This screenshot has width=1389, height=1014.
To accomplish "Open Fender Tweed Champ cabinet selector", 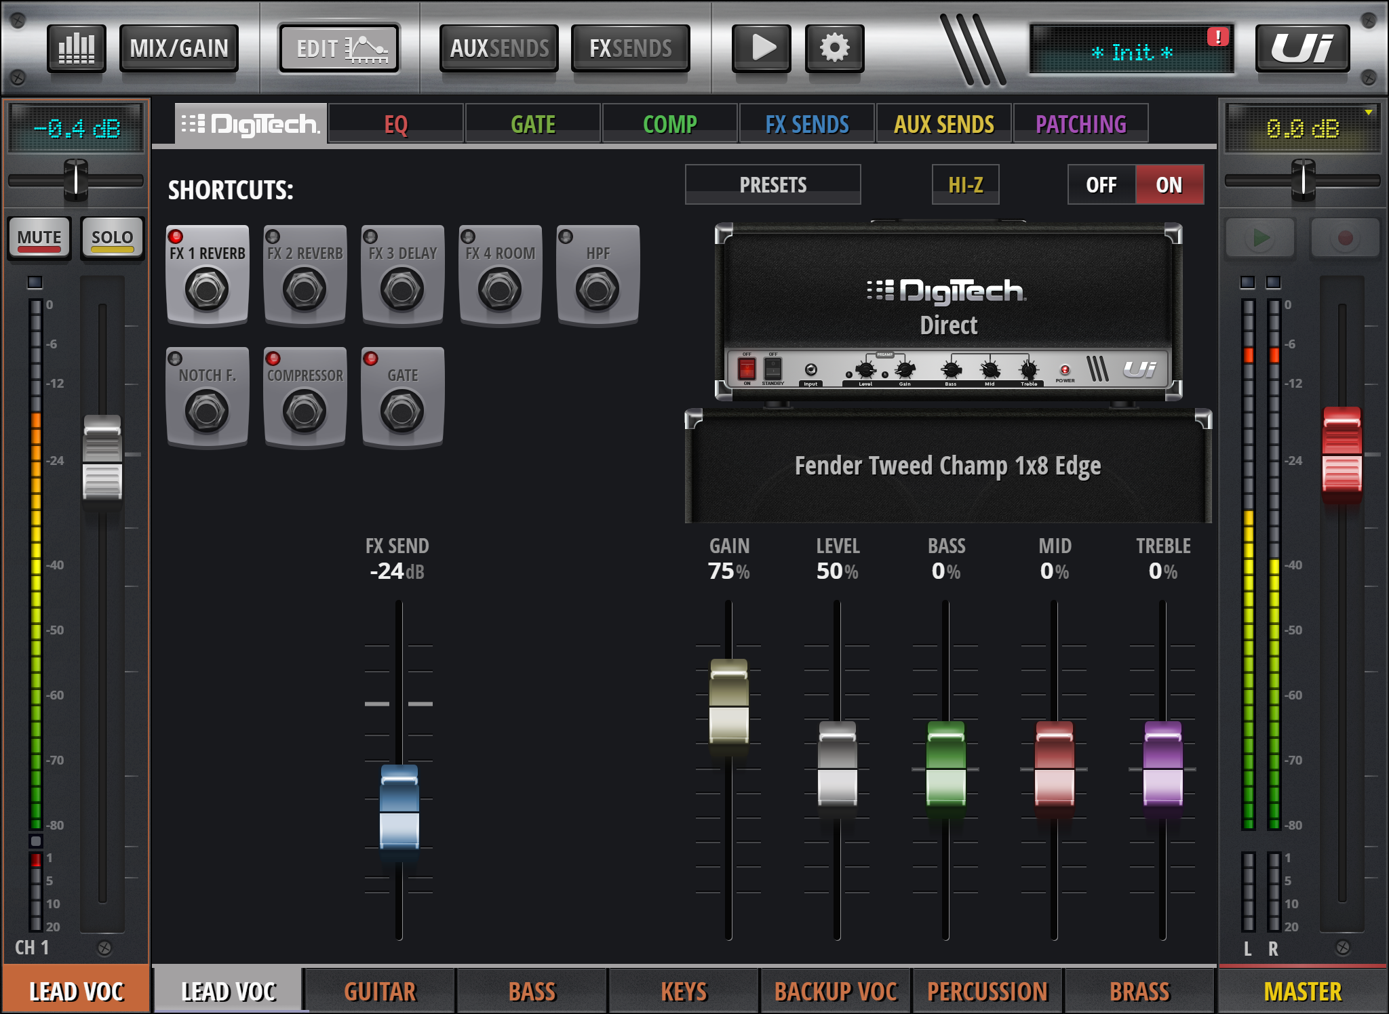I will coord(947,466).
